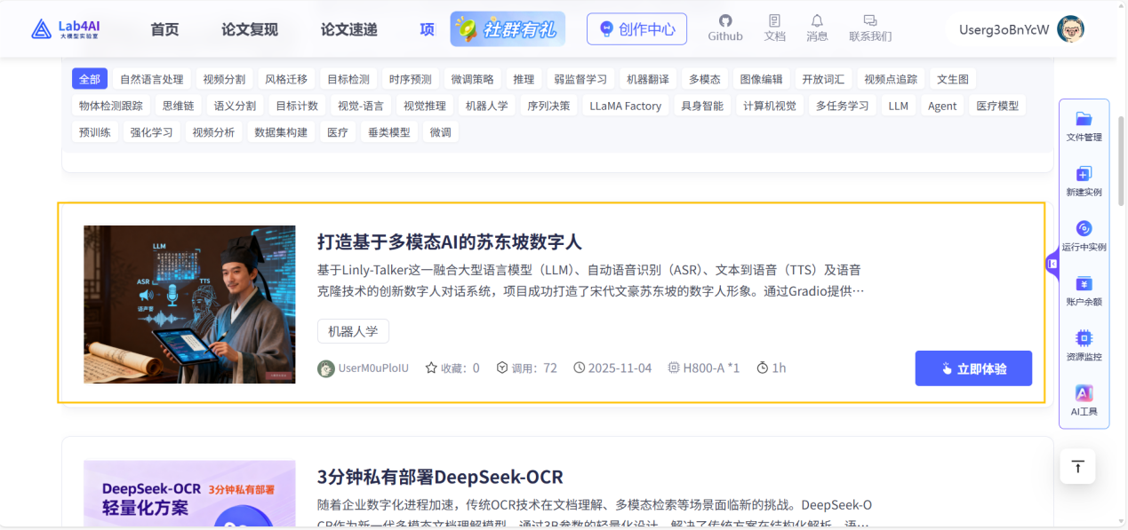Collapse the right sidebar handle
This screenshot has width=1128, height=530.
click(1052, 264)
